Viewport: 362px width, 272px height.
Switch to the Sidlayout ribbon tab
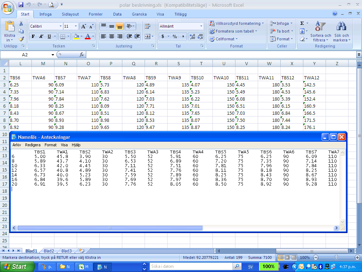coord(70,14)
